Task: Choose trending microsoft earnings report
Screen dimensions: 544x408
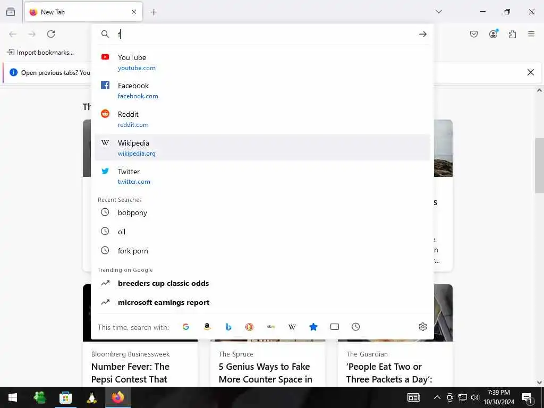Action: click(x=262, y=302)
